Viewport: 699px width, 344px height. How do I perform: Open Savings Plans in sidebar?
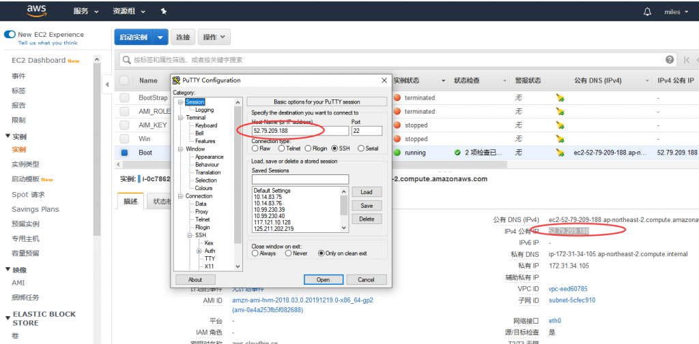click(x=35, y=209)
